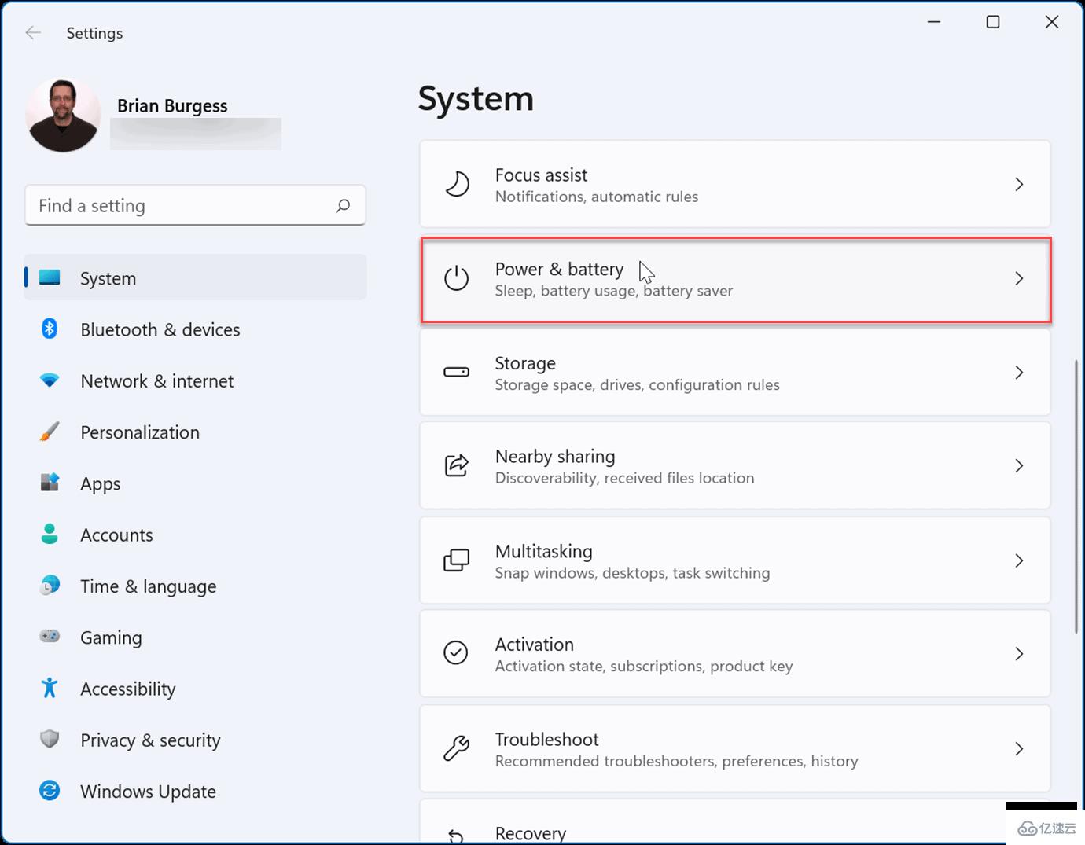This screenshot has width=1085, height=845.
Task: Open the Gaming section
Action: pos(111,637)
